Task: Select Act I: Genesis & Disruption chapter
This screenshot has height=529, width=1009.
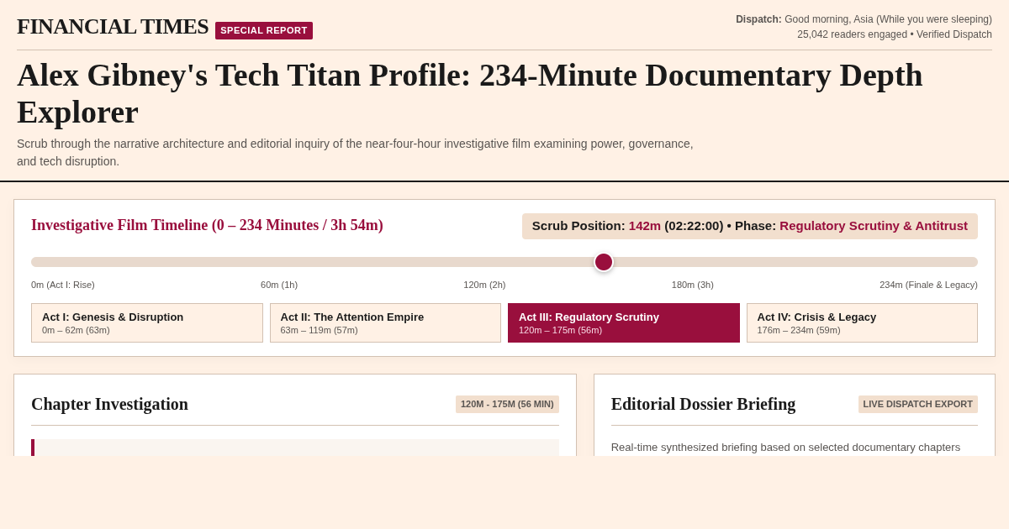Action: (147, 322)
